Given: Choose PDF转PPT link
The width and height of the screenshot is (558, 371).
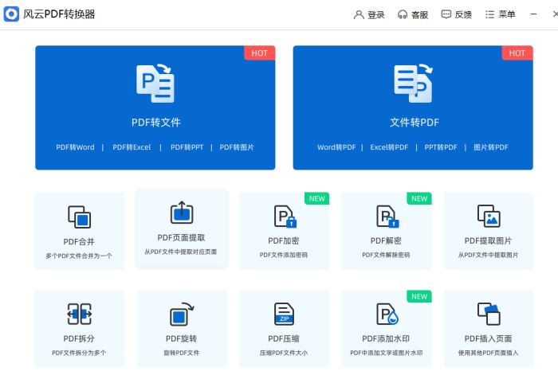Looking at the screenshot, I should 187,147.
